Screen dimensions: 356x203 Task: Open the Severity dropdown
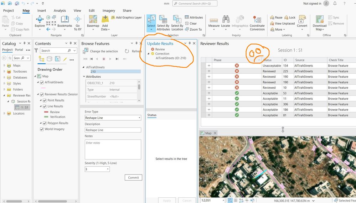point(97,169)
